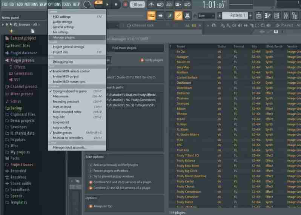Select Manage plugins menu entry
Screen dimensions: 301x215
77,37
